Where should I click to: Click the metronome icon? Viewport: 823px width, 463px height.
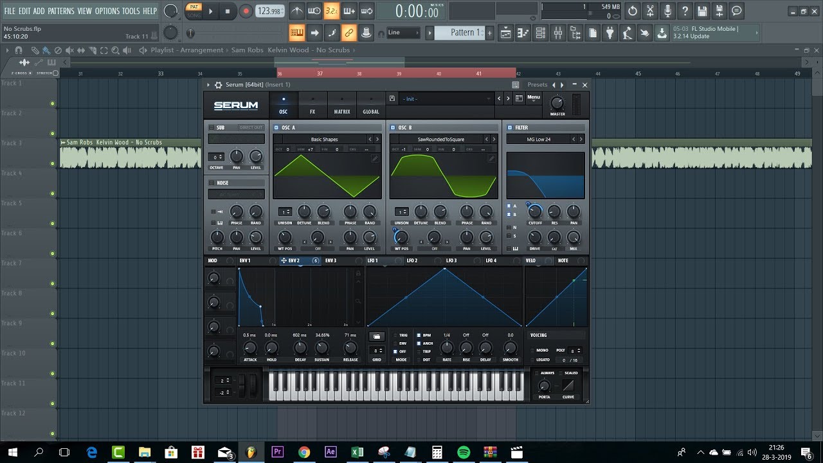point(296,11)
